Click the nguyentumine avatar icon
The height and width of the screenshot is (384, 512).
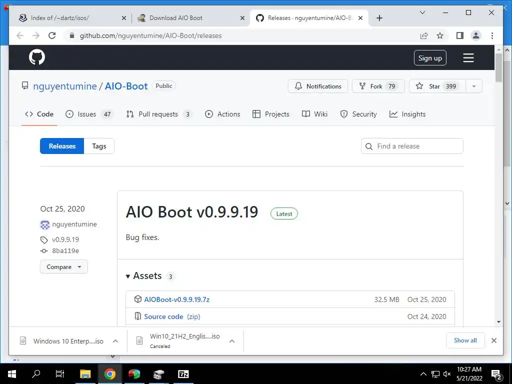pyautogui.click(x=44, y=224)
